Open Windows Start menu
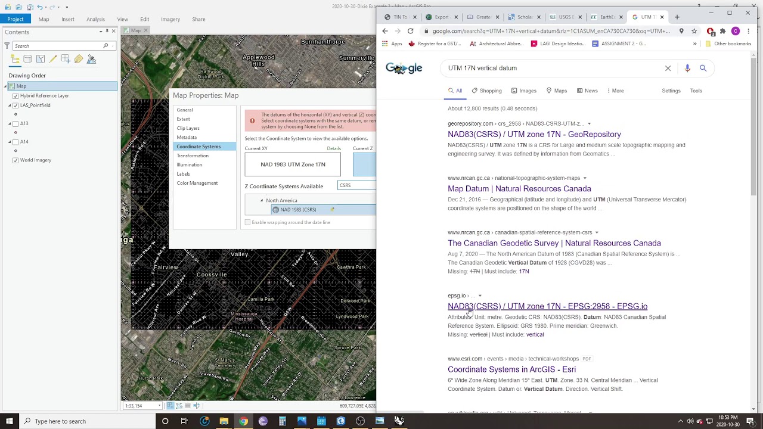Image resolution: width=763 pixels, height=429 pixels. pos(9,421)
